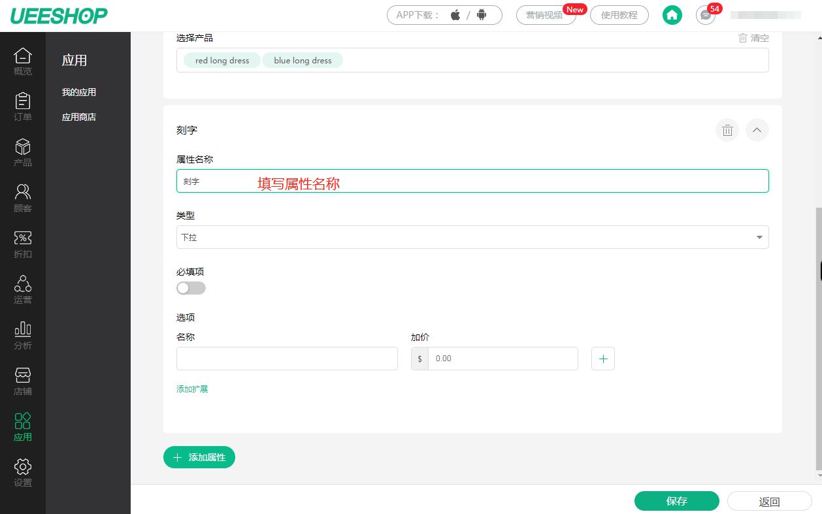The height and width of the screenshot is (514, 822).
Task: Select 应用商店 in the submenu
Action: pyautogui.click(x=79, y=117)
